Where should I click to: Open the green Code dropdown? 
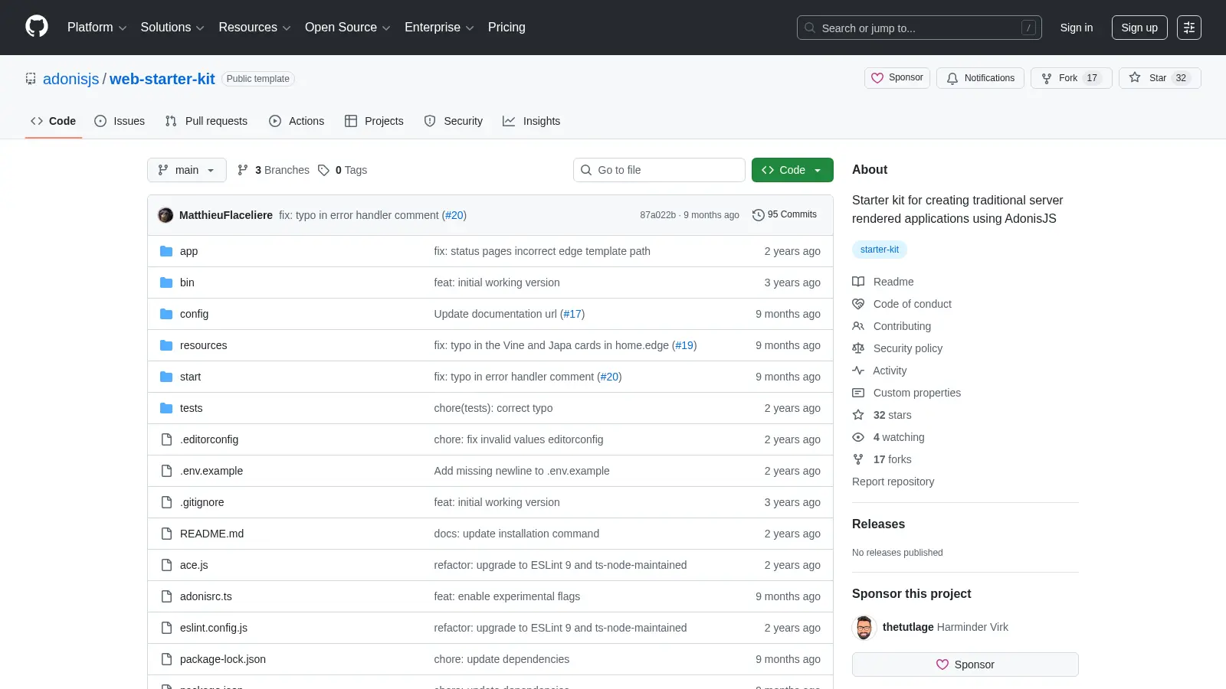click(x=792, y=170)
